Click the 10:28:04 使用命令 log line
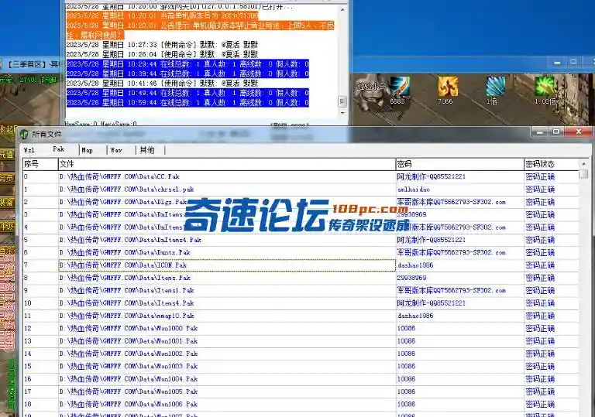Screen dimensions: 595x417 pos(162,54)
